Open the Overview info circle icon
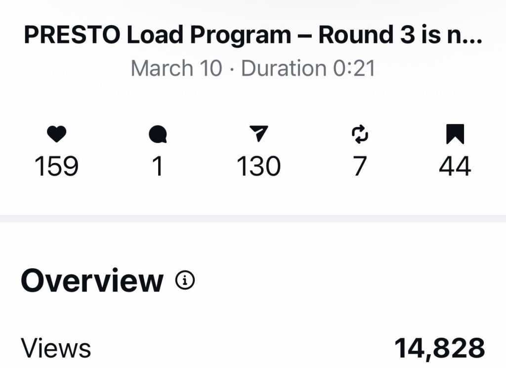 point(185,280)
